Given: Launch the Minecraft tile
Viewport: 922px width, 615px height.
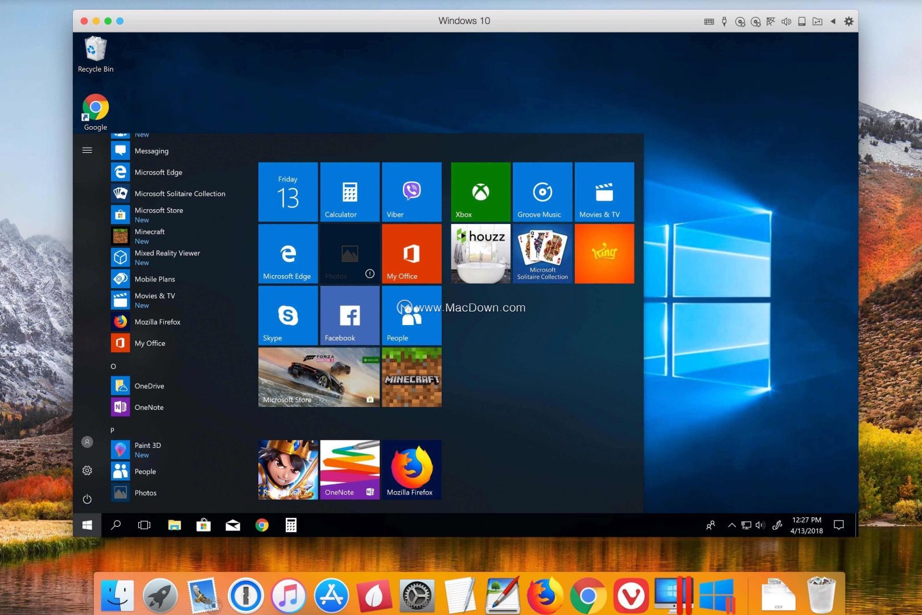Looking at the screenshot, I should coord(411,377).
